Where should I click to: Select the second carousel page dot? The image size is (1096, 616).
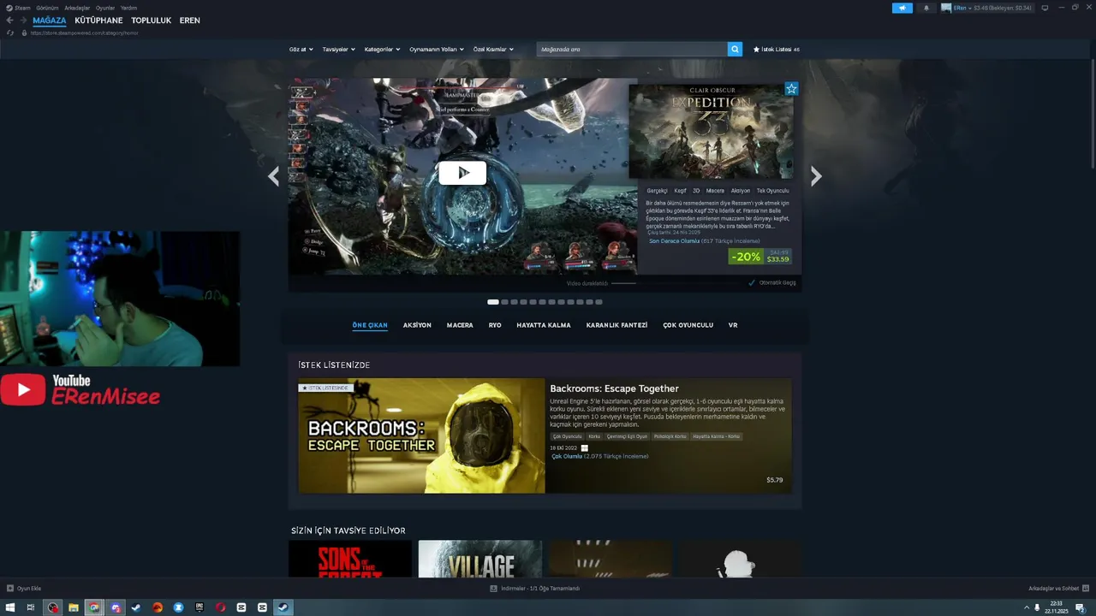pyautogui.click(x=504, y=302)
